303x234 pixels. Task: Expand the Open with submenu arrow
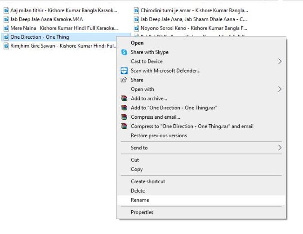click(280, 90)
